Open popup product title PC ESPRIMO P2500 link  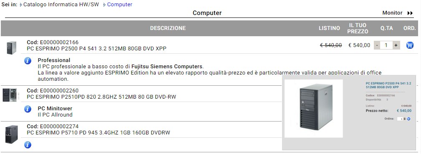tap(388, 85)
